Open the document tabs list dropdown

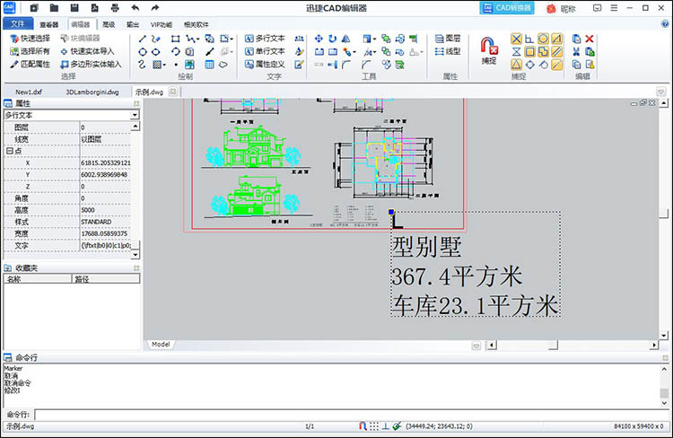coord(661,92)
